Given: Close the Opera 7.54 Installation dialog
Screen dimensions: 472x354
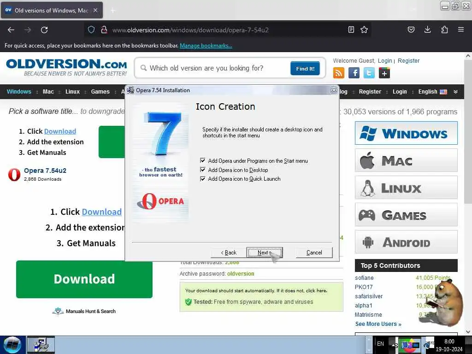Looking at the screenshot, I should (334, 90).
